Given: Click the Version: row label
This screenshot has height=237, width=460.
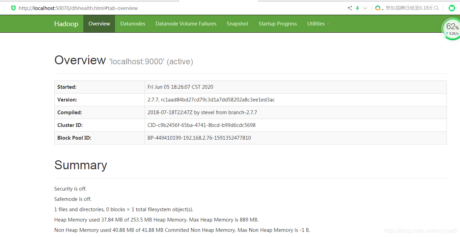Looking at the screenshot, I should coord(67,100).
